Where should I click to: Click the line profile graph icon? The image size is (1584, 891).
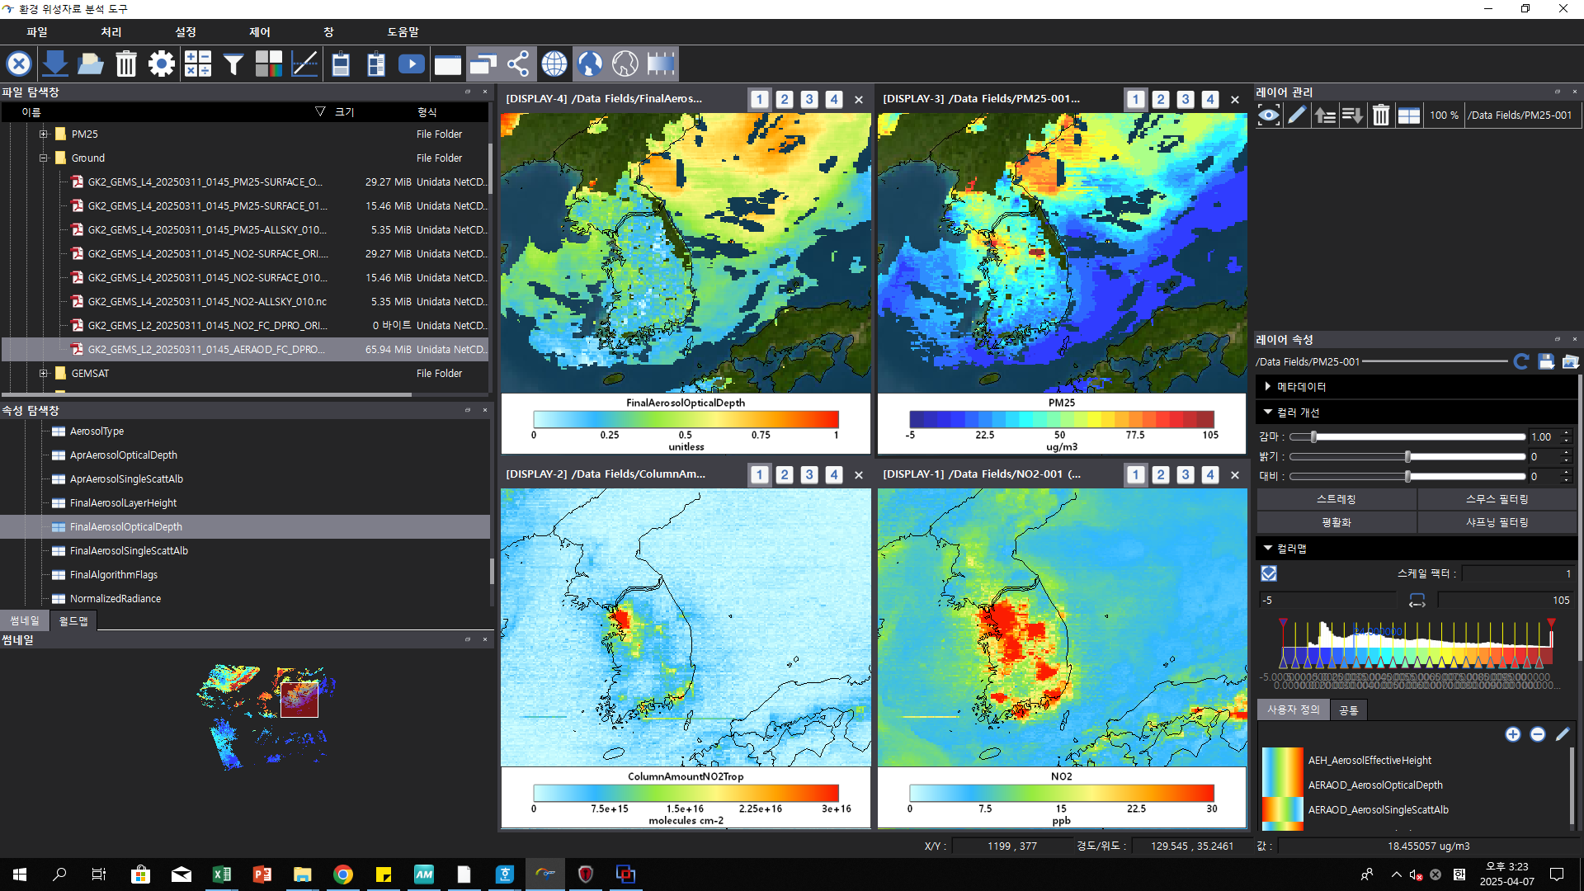(x=304, y=64)
